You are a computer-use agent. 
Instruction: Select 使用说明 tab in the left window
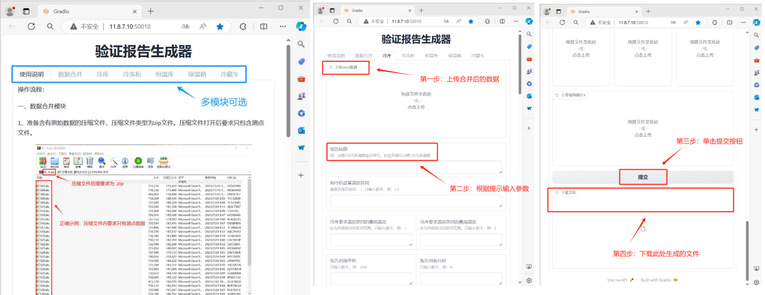(32, 74)
